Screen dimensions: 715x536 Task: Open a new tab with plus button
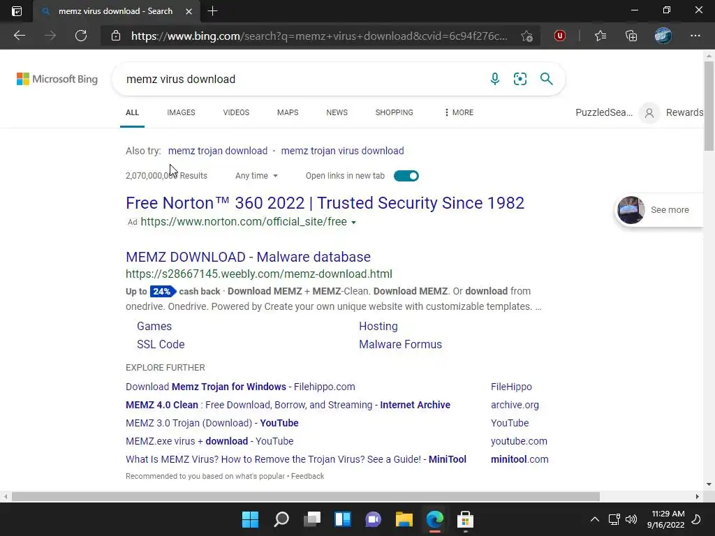coord(212,11)
